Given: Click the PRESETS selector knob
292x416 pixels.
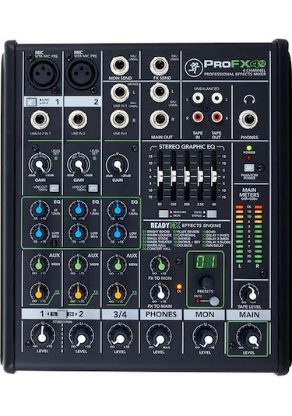Looking at the screenshot, I should click(x=206, y=282).
